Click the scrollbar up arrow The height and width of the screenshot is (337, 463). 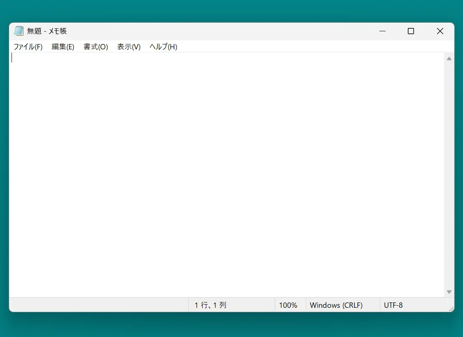point(449,58)
